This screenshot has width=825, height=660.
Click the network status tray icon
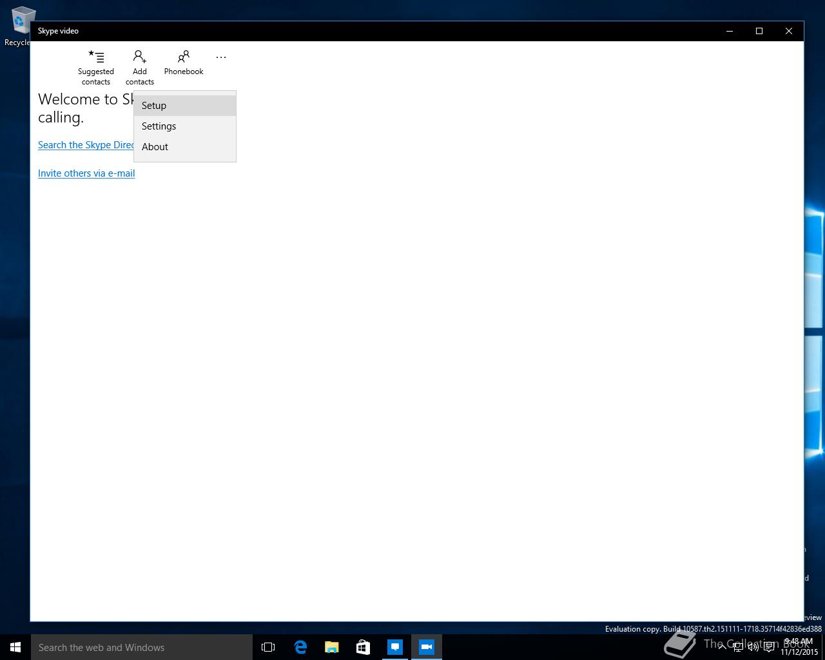tap(737, 647)
